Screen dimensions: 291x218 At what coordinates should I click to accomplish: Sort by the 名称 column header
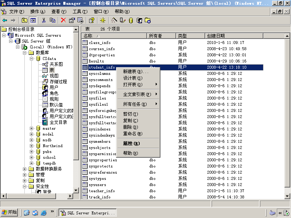[x=114, y=36]
